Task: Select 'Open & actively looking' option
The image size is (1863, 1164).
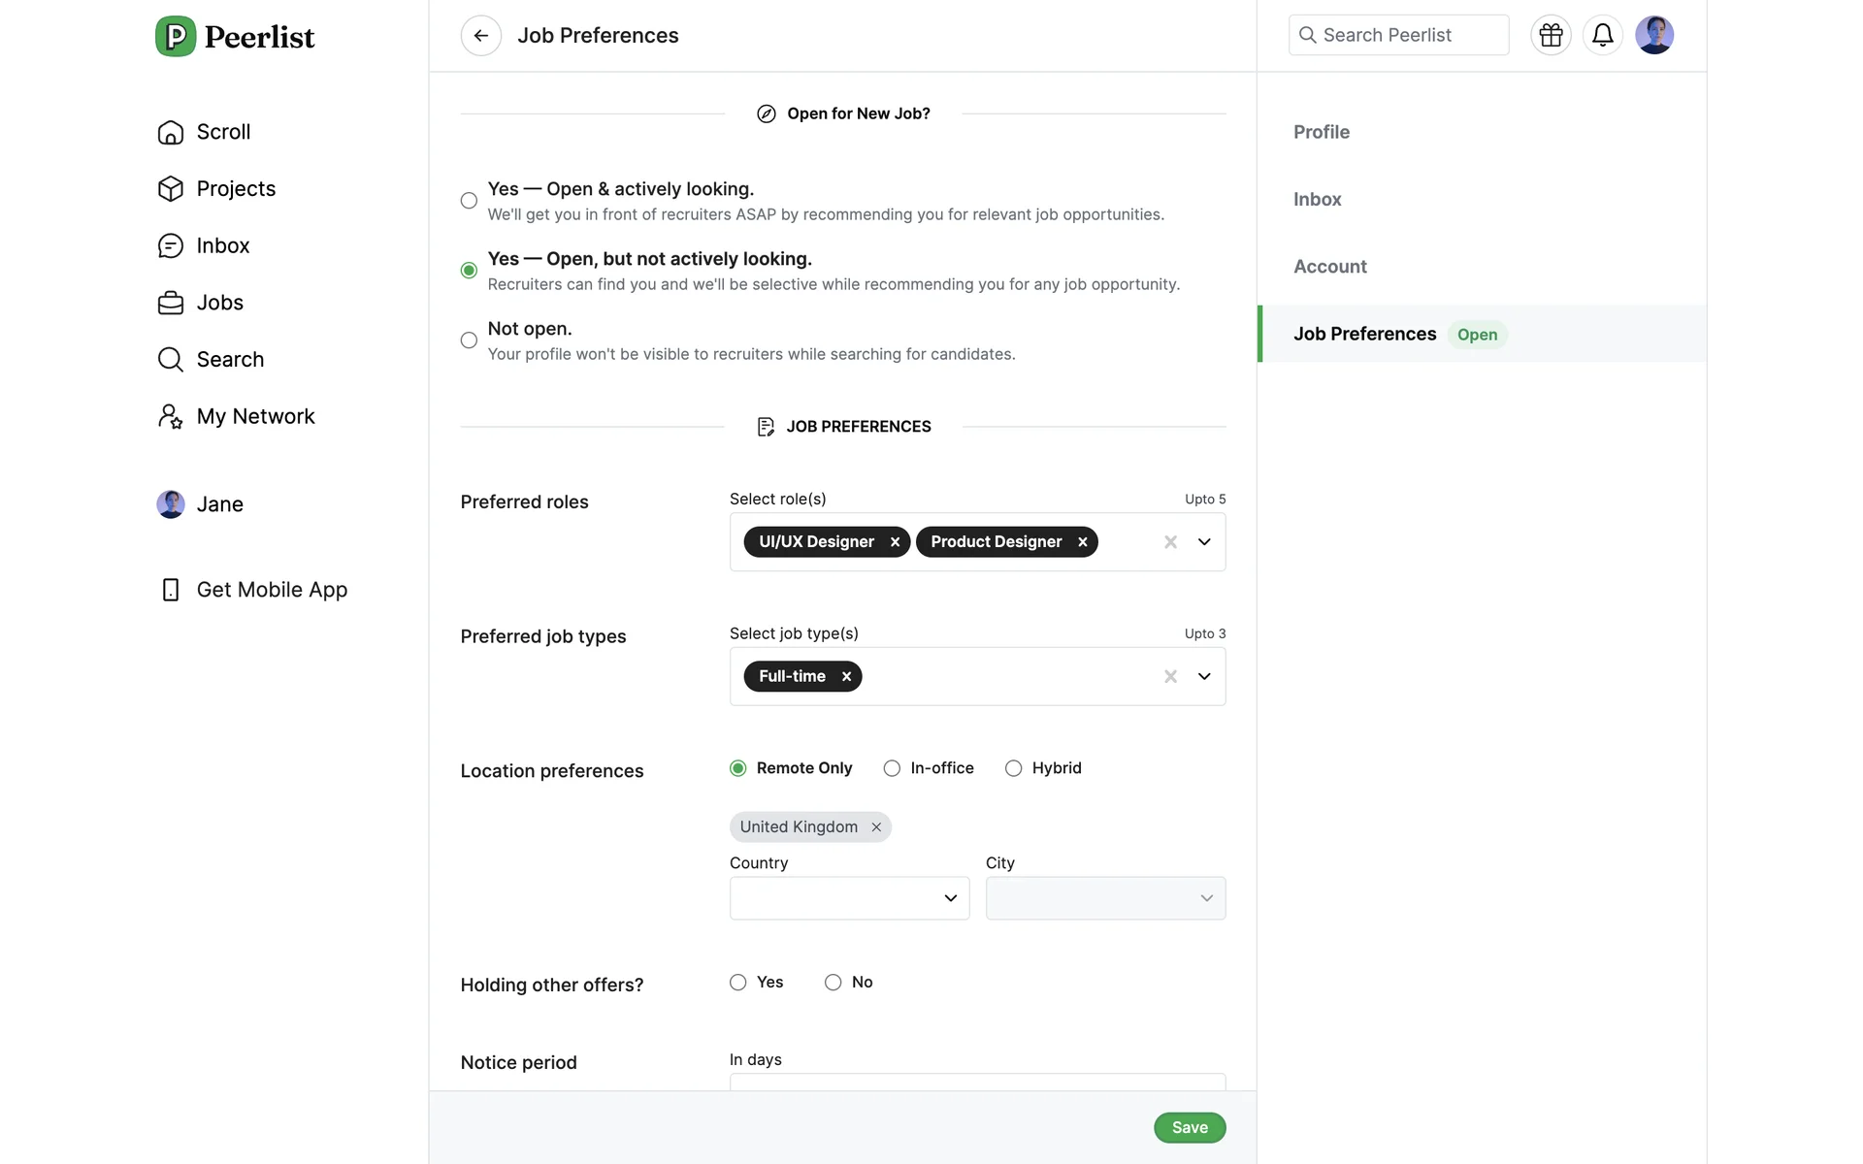Action: (x=469, y=201)
